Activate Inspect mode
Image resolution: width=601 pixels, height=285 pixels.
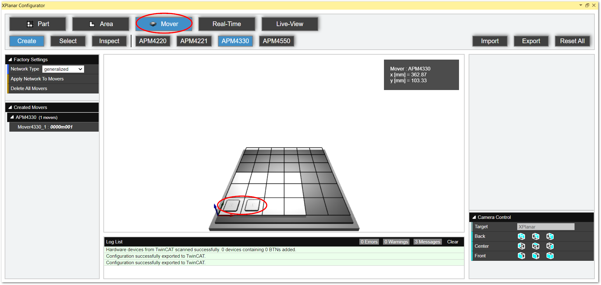tap(109, 41)
